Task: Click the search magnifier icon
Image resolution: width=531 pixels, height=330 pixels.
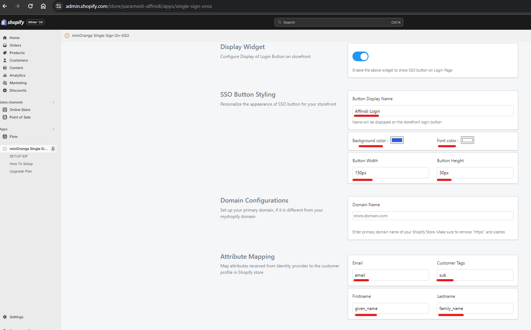Action: (x=280, y=22)
